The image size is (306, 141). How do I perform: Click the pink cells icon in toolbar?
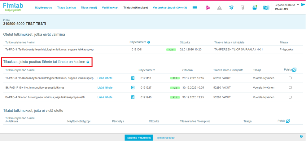point(208,8)
